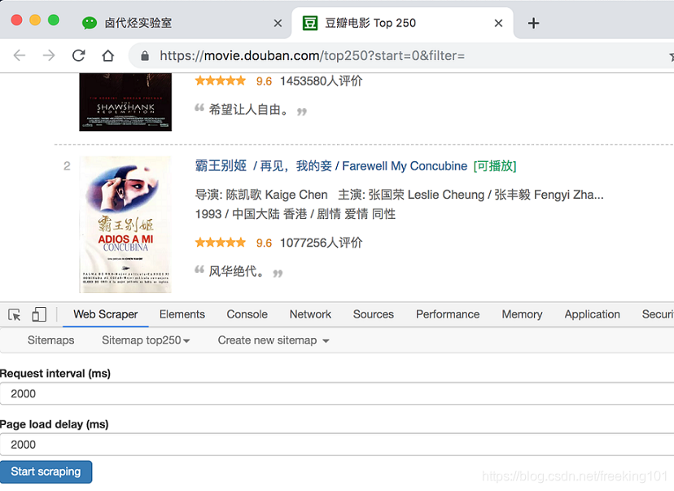Expand the Create new sitemap dropdown
Viewport: 674px width, 491px height.
point(274,340)
